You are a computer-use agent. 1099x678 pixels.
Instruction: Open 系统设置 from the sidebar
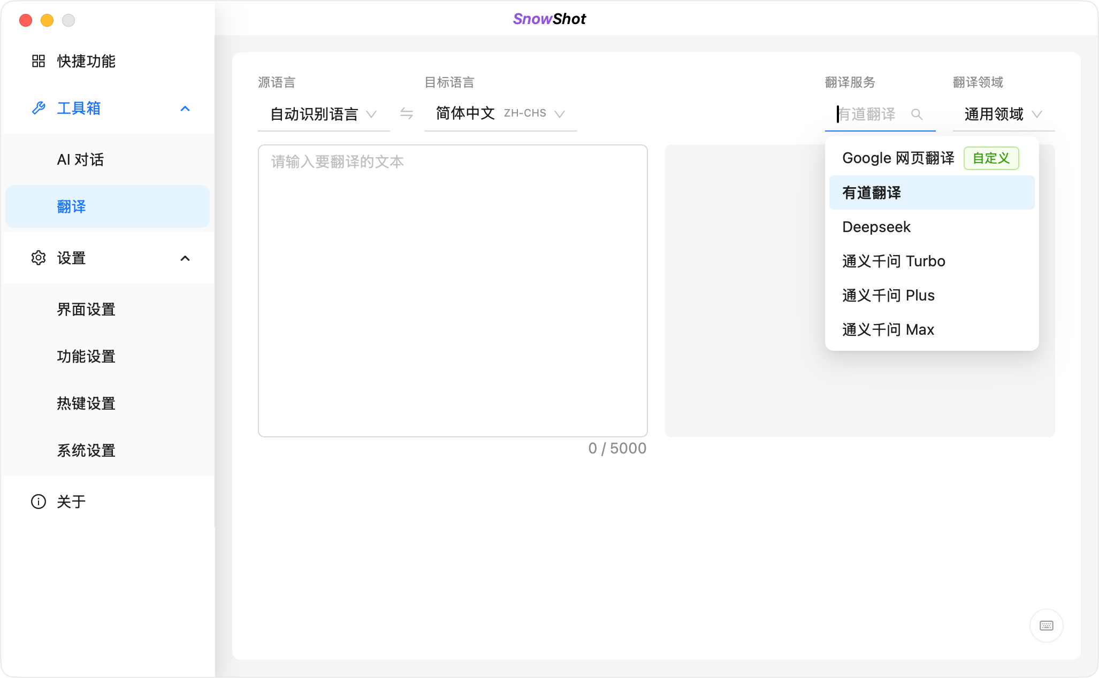(86, 450)
